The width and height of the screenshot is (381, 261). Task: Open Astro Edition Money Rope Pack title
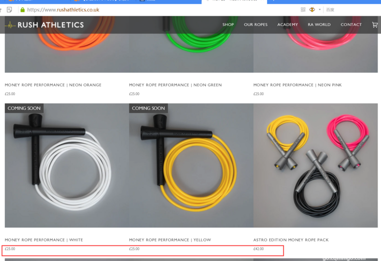pyautogui.click(x=291, y=240)
